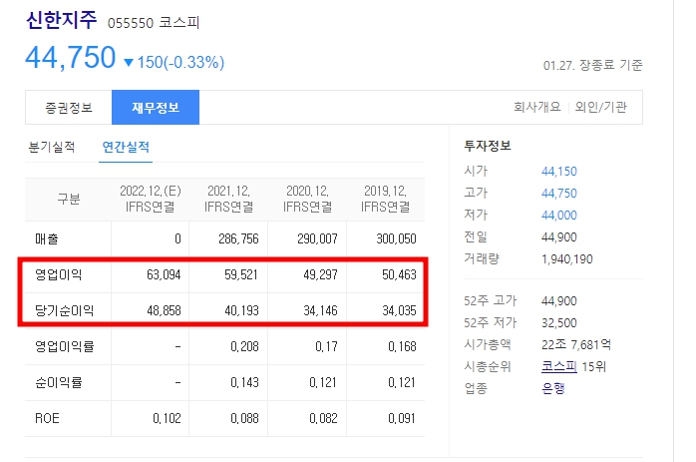This screenshot has height=462, width=696.
Task: Click the 시가 value 44,150
Action: [558, 172]
